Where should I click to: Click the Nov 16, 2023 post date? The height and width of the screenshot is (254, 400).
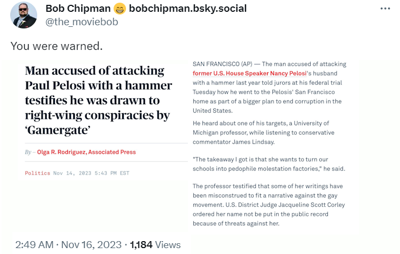click(90, 245)
